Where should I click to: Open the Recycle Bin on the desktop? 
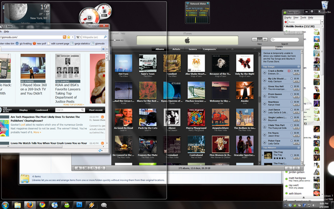pyautogui.click(x=325, y=5)
